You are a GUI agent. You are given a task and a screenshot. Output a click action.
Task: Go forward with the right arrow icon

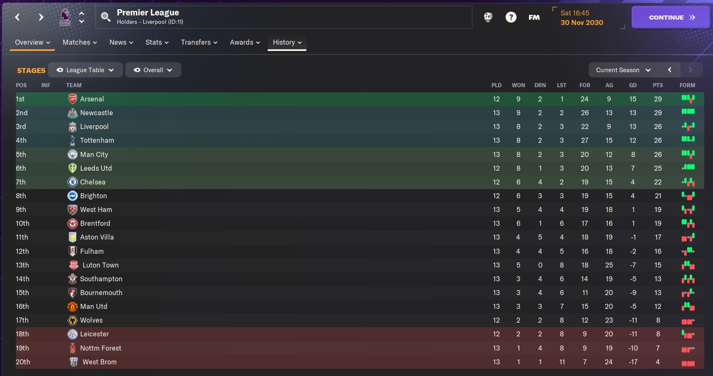pos(40,17)
